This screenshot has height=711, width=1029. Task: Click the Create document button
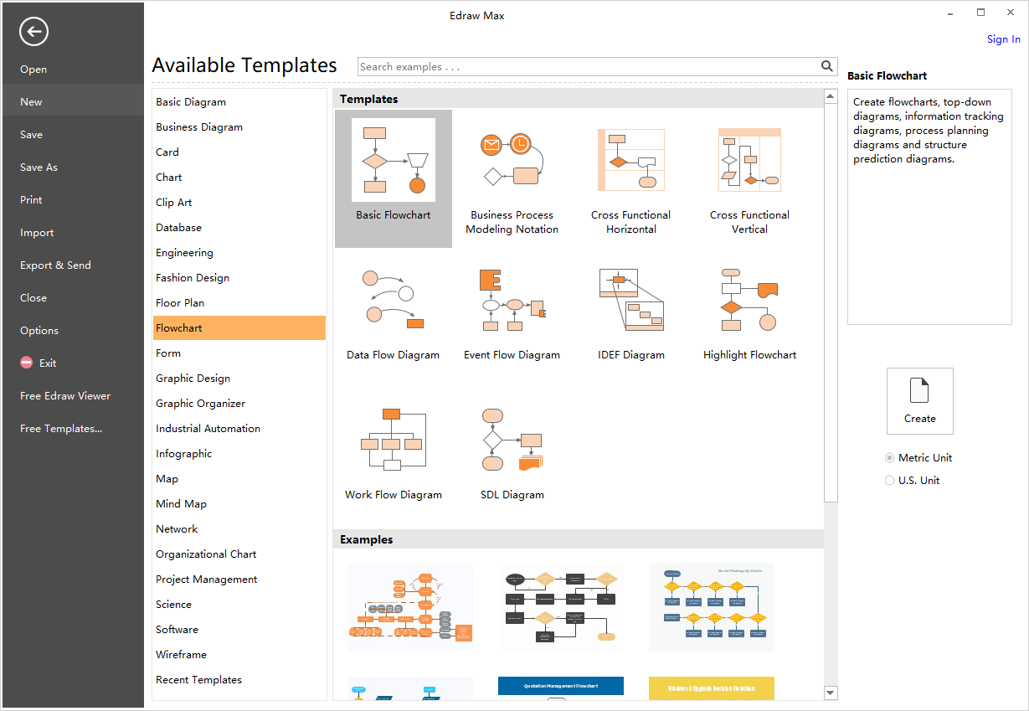tap(919, 400)
